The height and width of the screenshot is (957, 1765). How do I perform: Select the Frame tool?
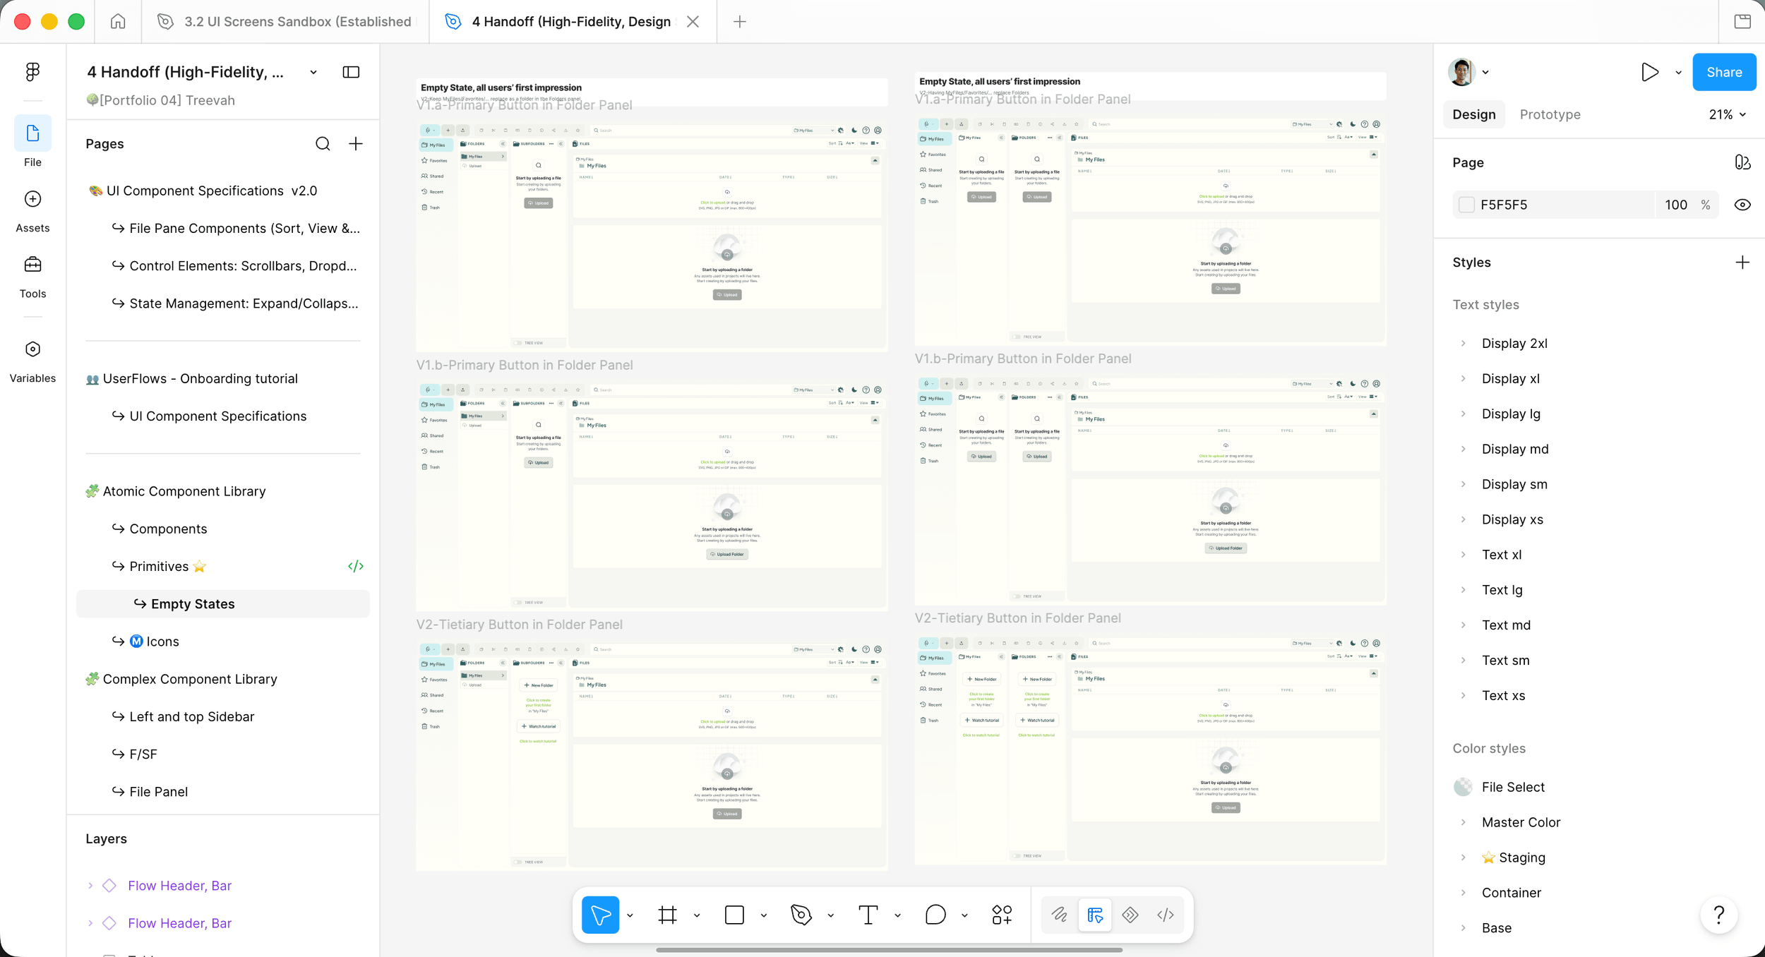(667, 915)
